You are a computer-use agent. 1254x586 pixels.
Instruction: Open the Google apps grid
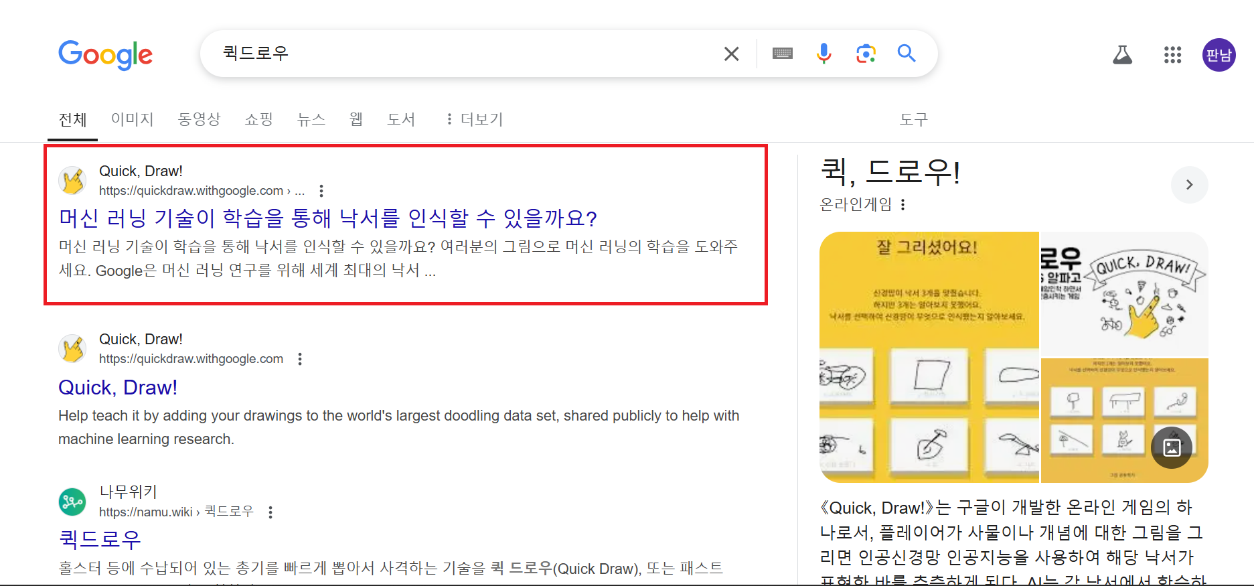click(1172, 55)
